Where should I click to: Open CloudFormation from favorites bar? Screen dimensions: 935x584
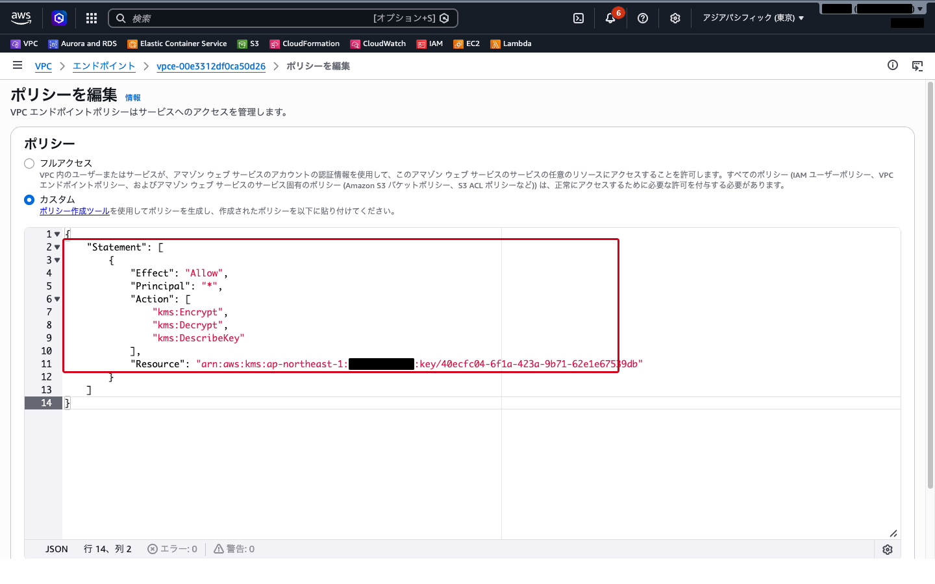[305, 43]
